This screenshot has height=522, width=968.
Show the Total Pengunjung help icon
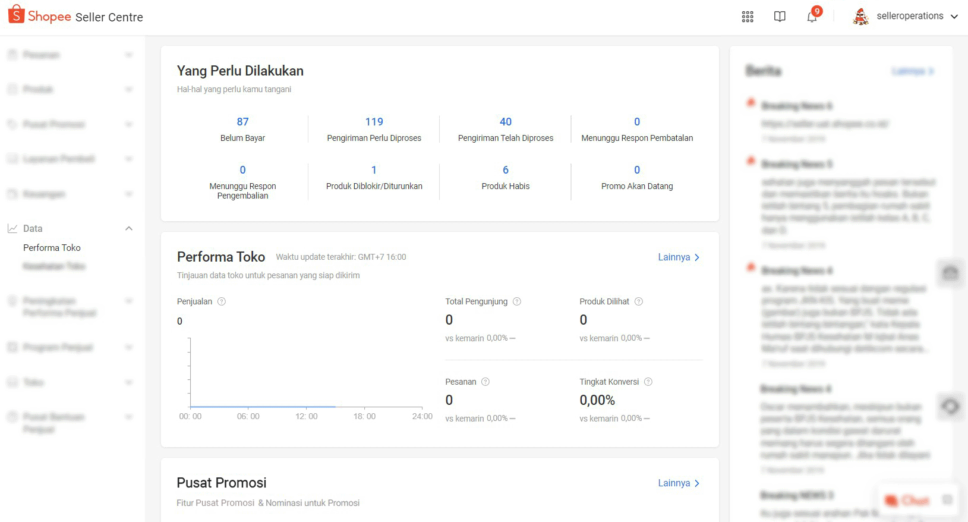pyautogui.click(x=517, y=301)
